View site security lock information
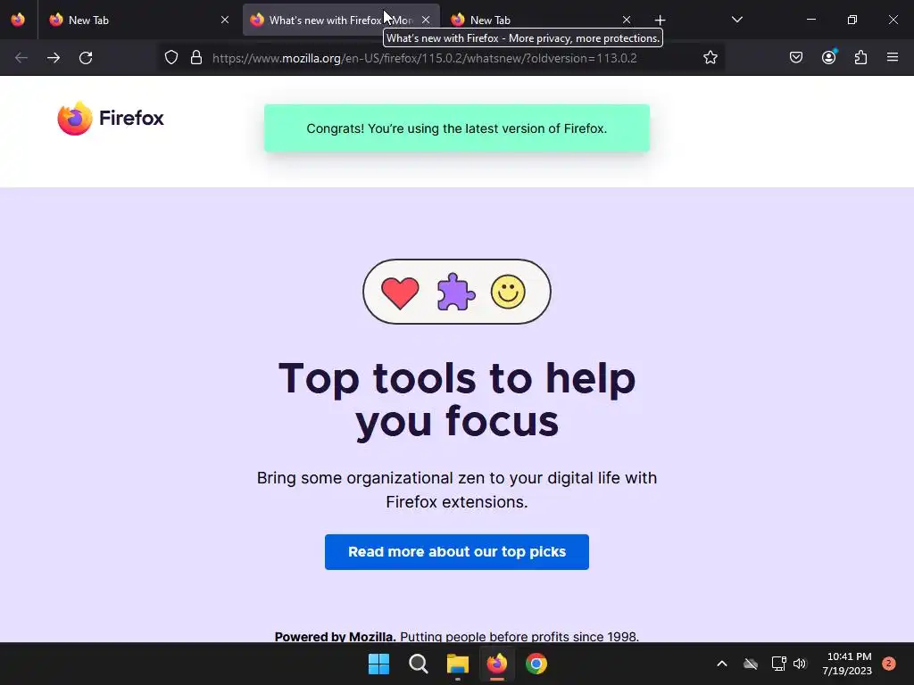This screenshot has width=914, height=685. [196, 58]
